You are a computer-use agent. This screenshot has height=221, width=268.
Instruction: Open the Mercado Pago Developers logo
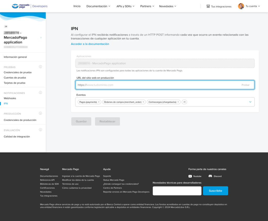point(30,6)
